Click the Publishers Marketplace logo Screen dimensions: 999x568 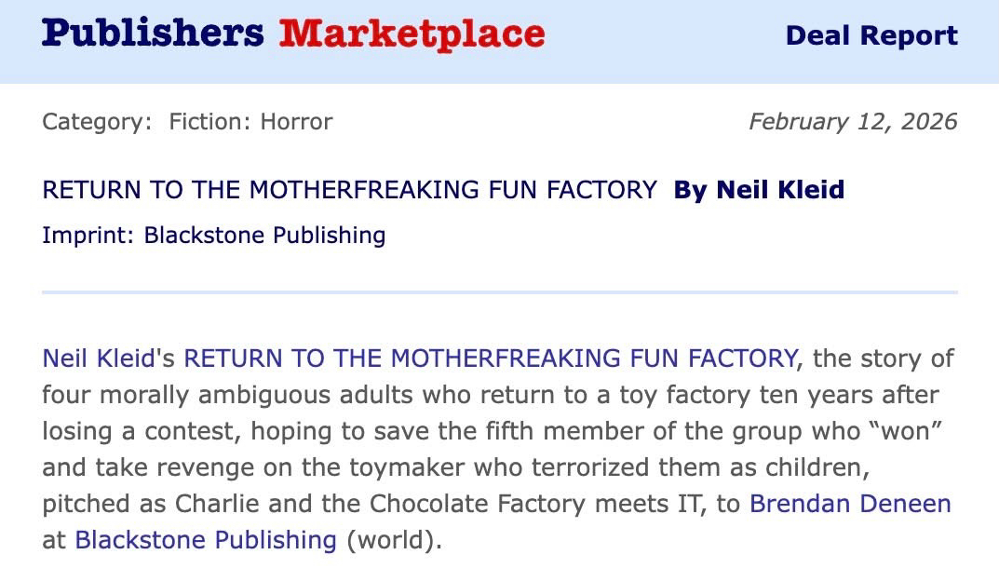(293, 34)
